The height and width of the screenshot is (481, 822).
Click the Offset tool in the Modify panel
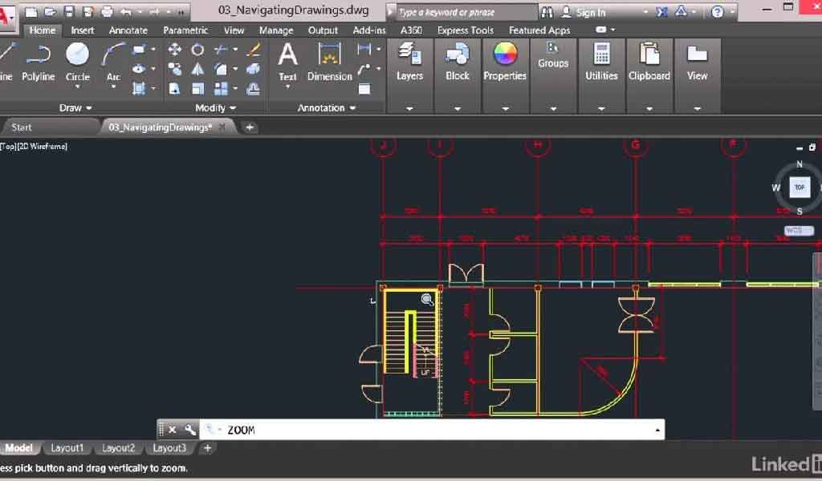click(x=254, y=88)
